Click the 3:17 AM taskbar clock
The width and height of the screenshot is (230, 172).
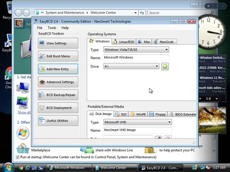pos(219,168)
